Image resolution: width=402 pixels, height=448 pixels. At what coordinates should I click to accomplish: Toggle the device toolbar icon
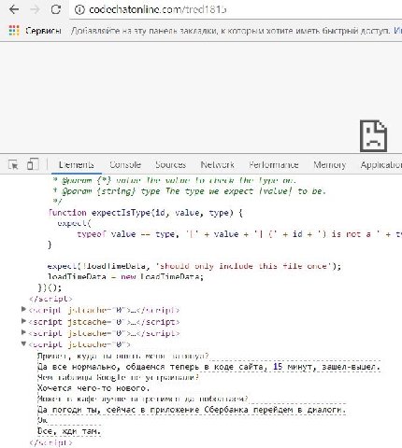33,164
